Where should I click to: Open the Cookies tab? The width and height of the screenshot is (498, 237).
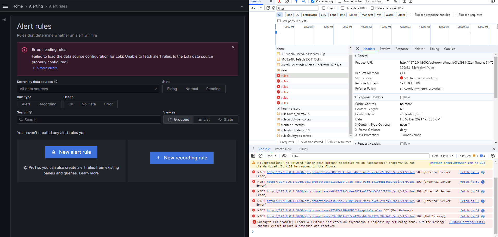pyautogui.click(x=450, y=49)
